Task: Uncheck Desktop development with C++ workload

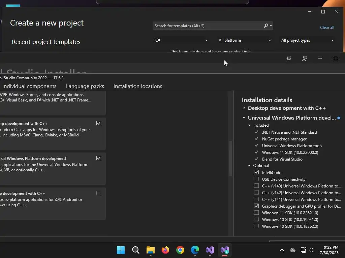Action: click(x=99, y=123)
